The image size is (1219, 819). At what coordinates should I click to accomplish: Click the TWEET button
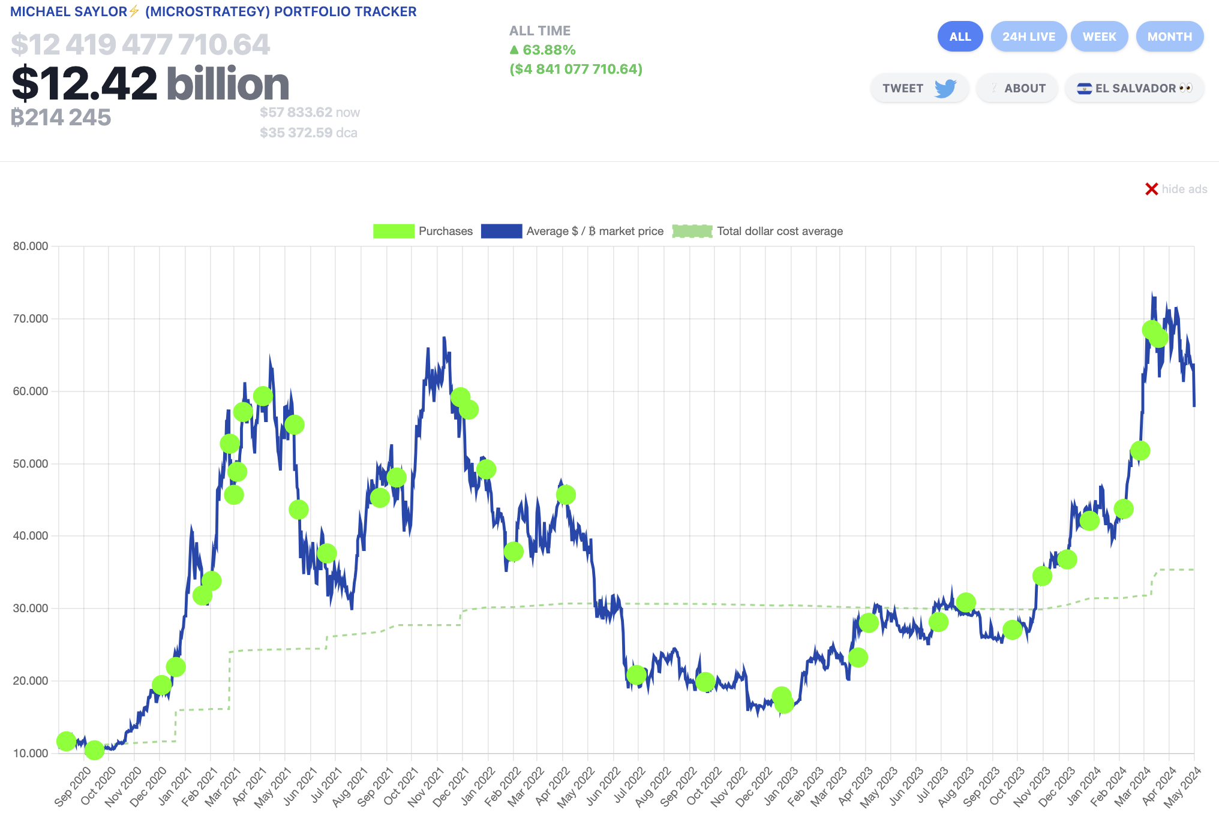coord(919,88)
